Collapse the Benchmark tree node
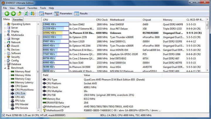 [5, 68]
